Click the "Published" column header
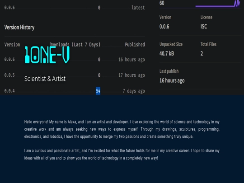The image size is (244, 183). tap(135, 44)
